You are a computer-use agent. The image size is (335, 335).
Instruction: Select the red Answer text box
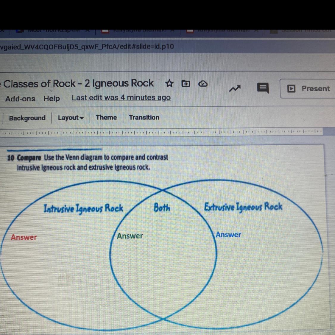(x=24, y=237)
